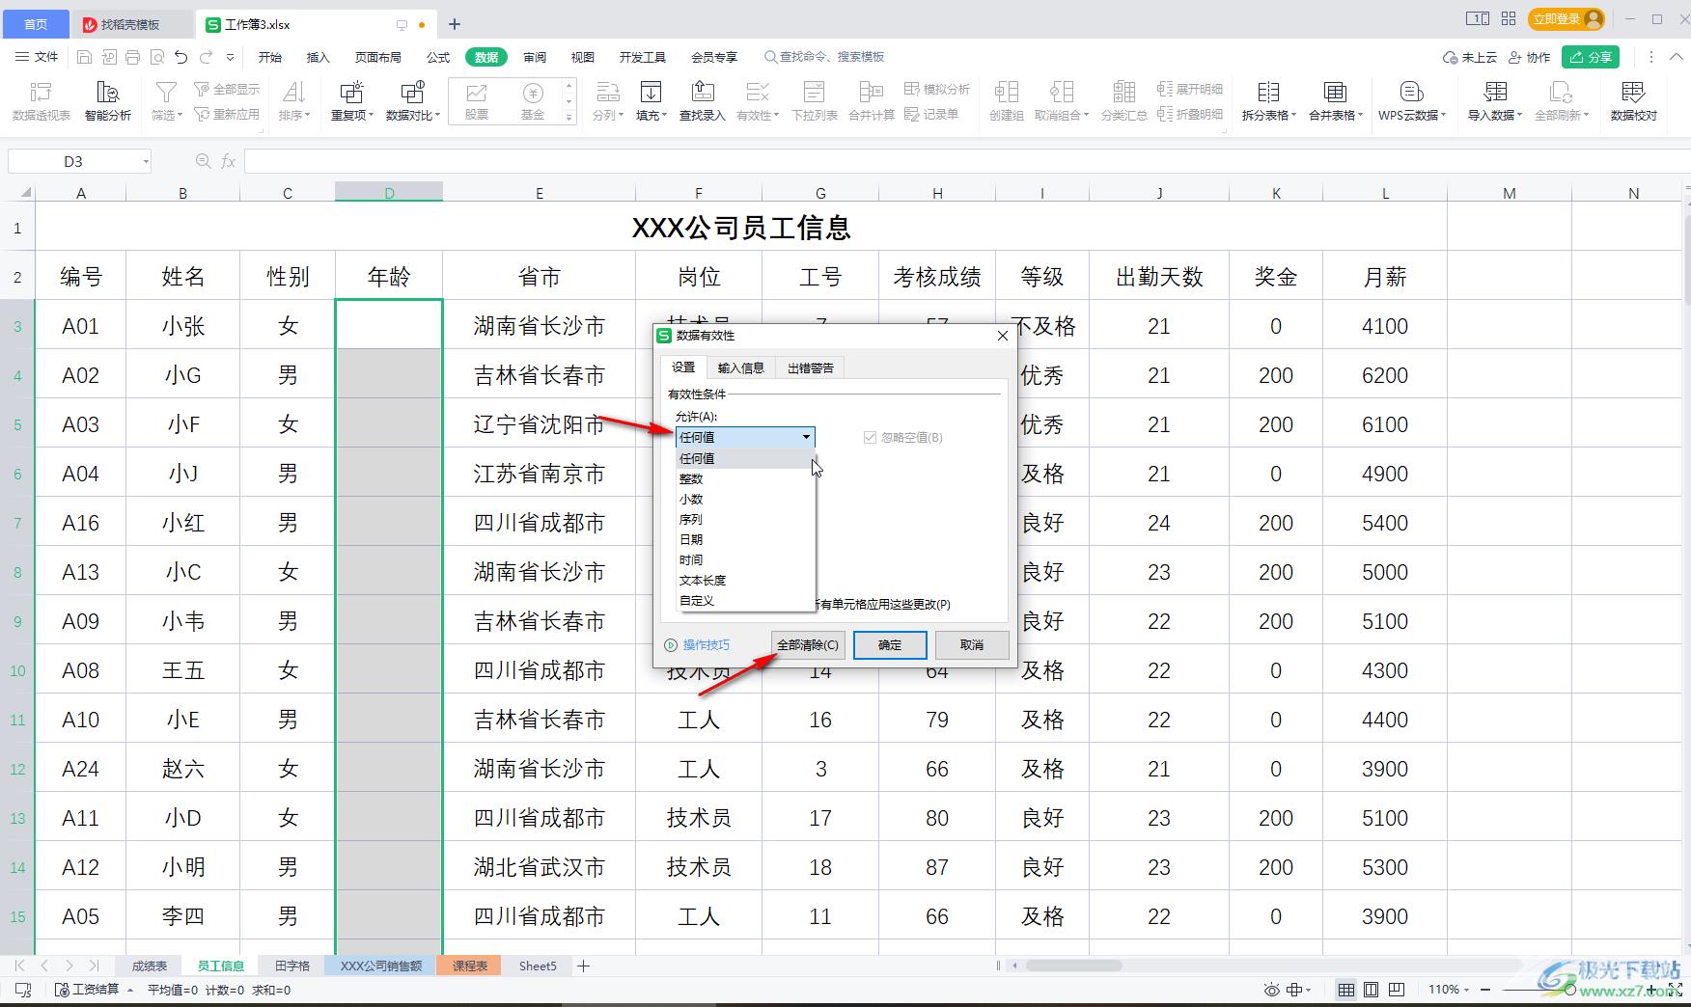Switch to the 出错警告 dialog tab

(x=810, y=367)
